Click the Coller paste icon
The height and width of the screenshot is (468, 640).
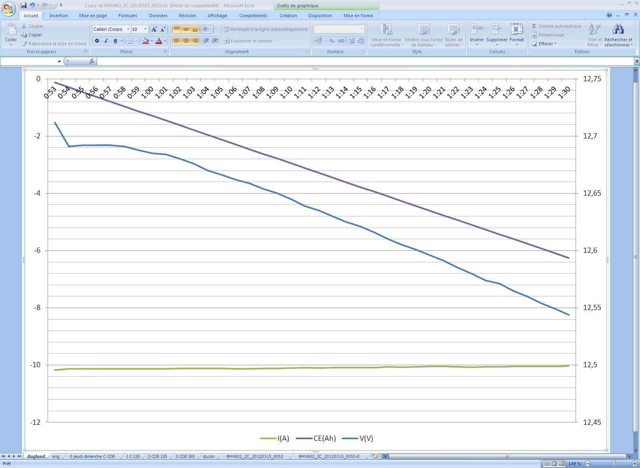click(11, 30)
